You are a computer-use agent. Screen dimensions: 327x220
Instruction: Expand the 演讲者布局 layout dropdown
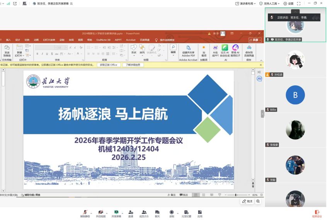coord(245,3)
